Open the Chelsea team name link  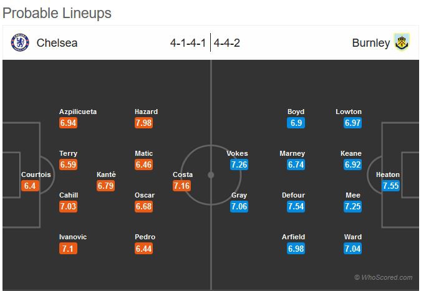coord(57,43)
